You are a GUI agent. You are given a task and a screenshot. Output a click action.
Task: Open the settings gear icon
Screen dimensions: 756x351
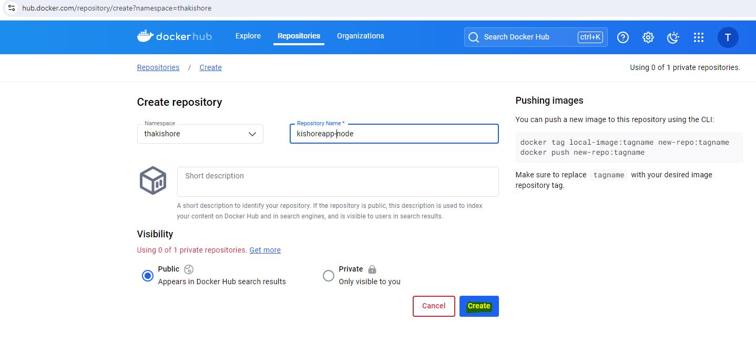pyautogui.click(x=648, y=37)
